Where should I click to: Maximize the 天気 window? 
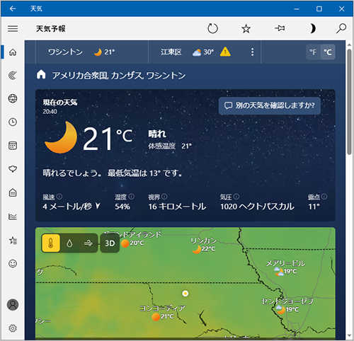pos(319,8)
